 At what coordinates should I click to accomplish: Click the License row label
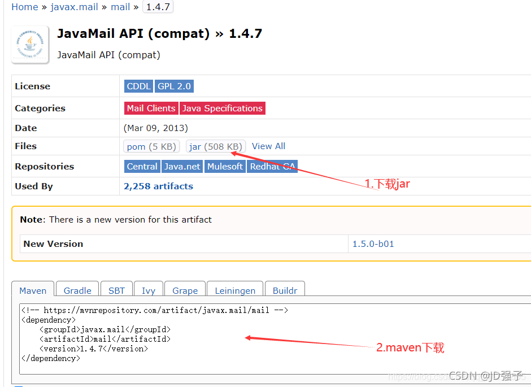point(33,86)
